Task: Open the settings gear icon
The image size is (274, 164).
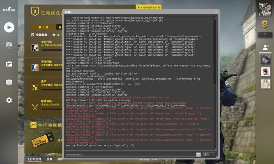Action: [9, 100]
